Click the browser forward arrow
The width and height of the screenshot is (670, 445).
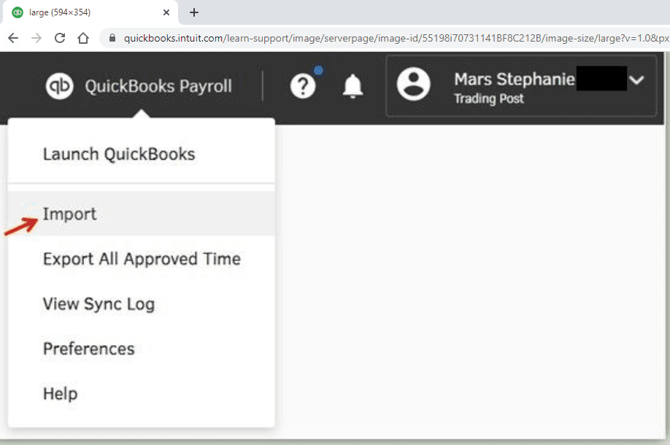pos(36,37)
